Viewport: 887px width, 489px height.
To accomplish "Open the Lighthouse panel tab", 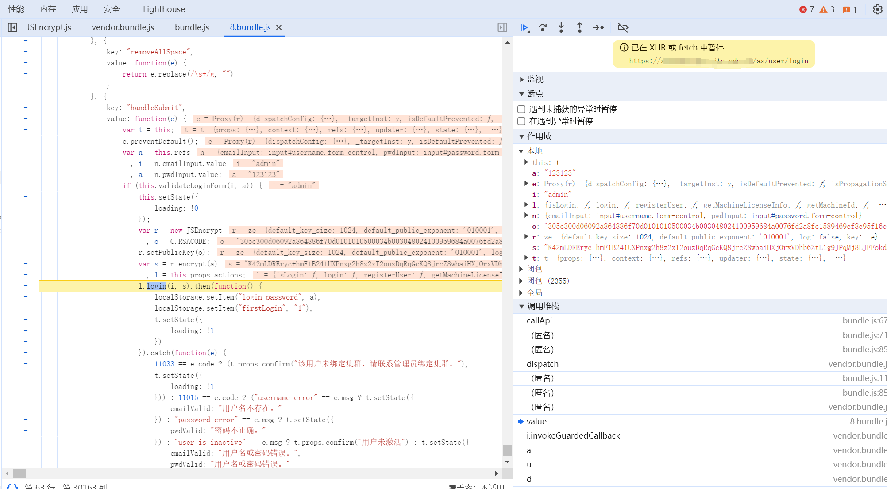I will (164, 9).
